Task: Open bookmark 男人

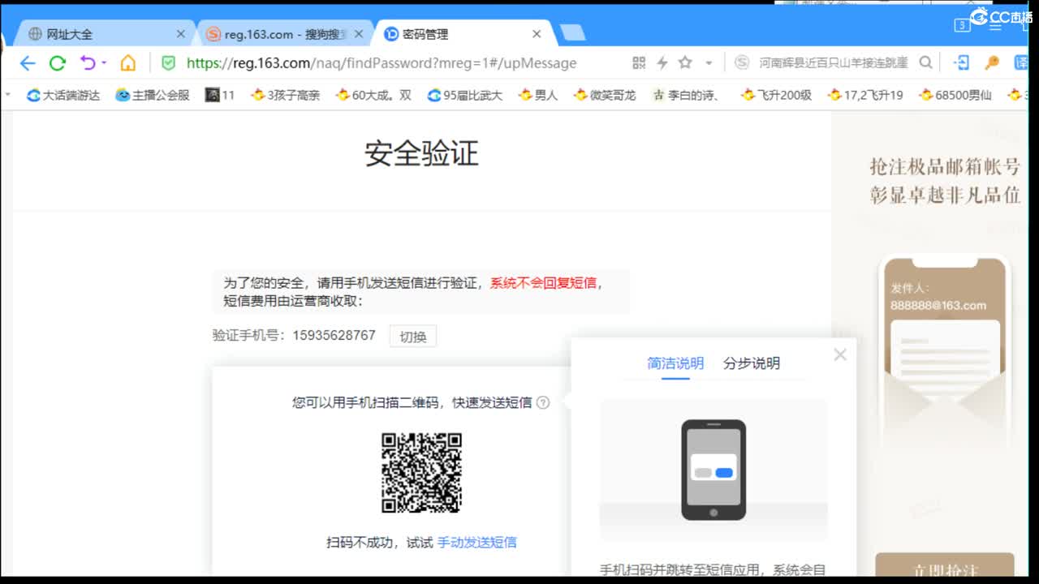Action: pos(538,95)
